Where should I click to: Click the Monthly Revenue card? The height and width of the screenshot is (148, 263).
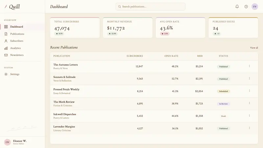pyautogui.click(x=128, y=28)
